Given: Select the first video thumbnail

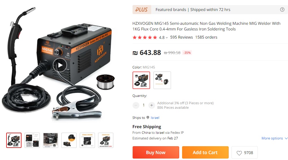Looking at the screenshot, I should [14, 140].
